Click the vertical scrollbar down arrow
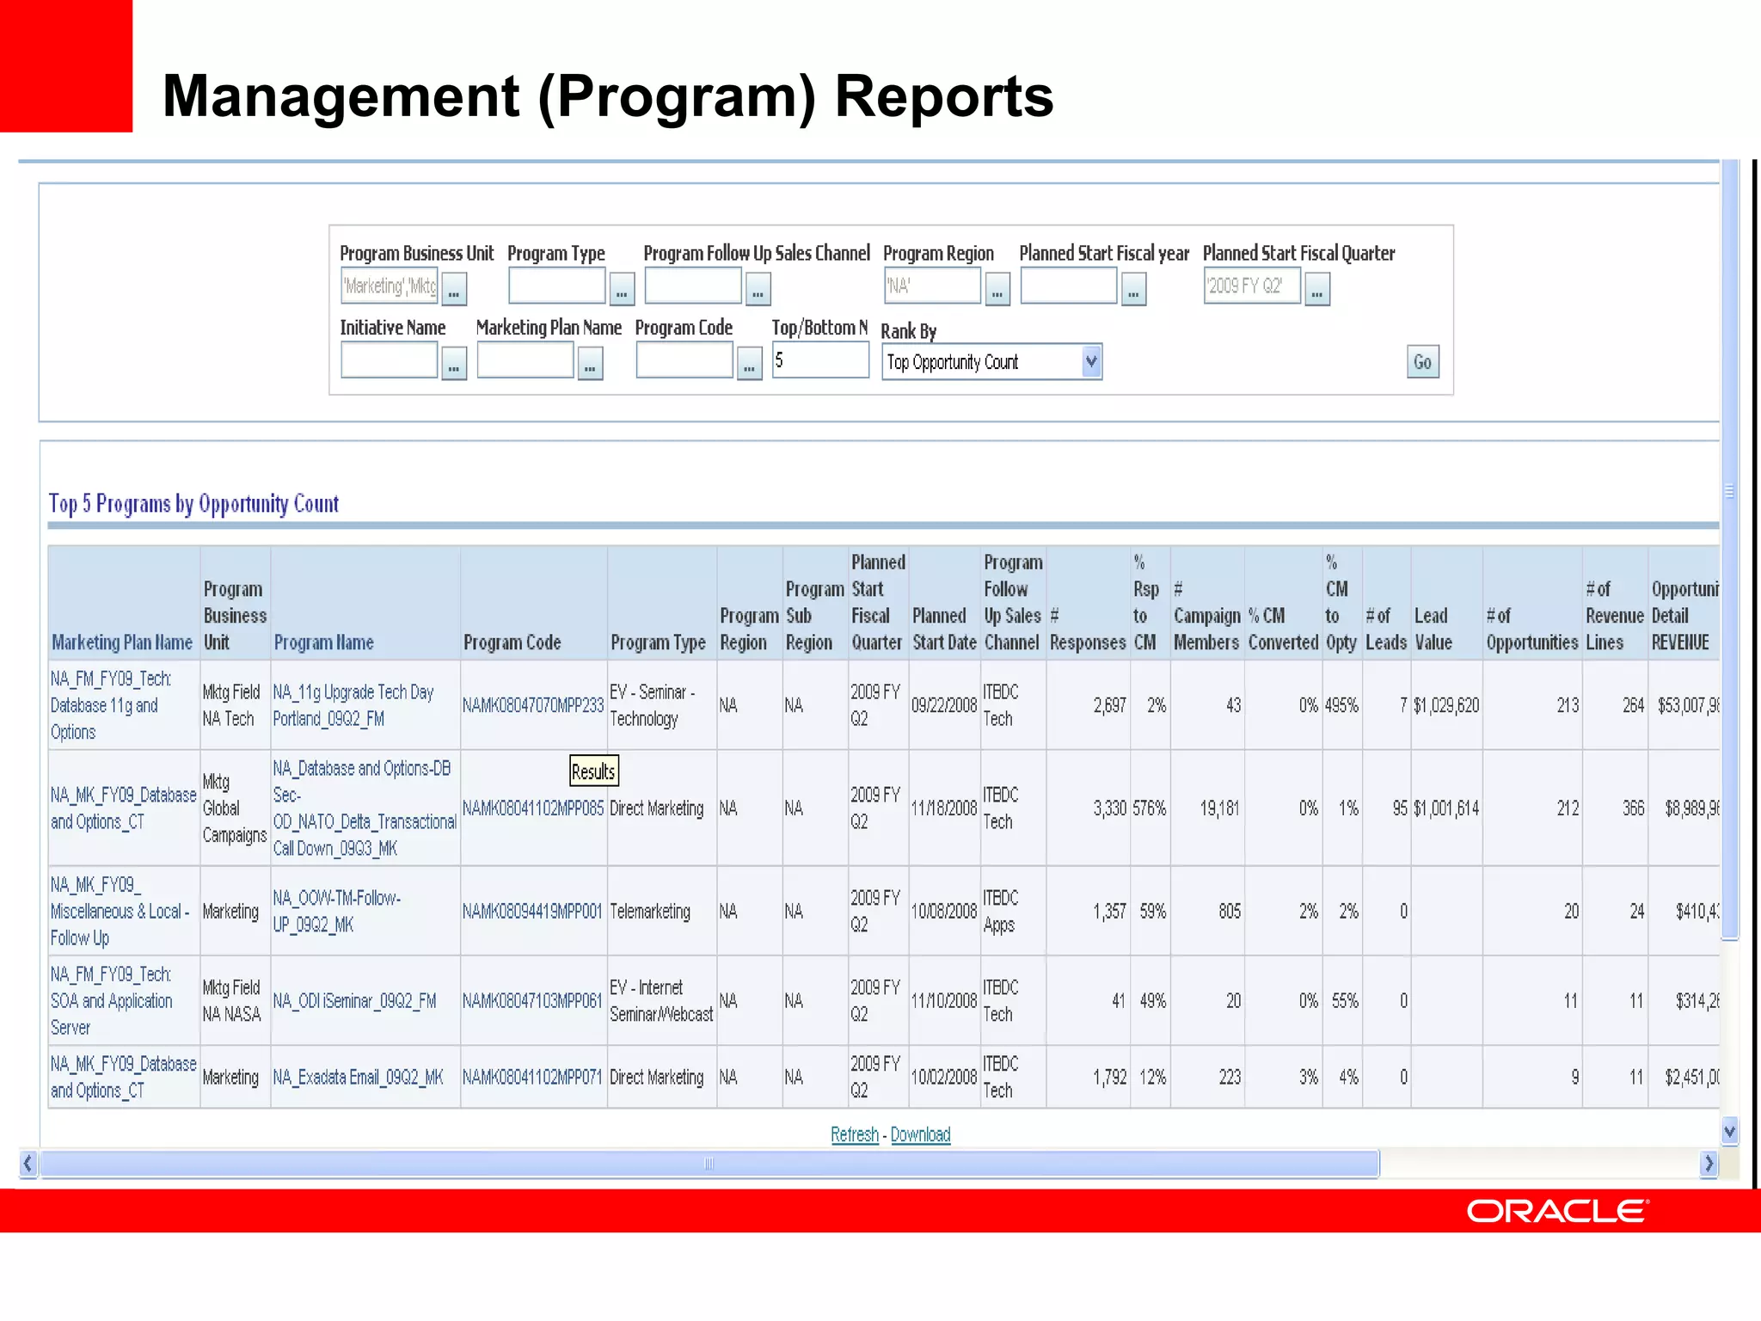This screenshot has height=1321, width=1761. tap(1730, 1131)
